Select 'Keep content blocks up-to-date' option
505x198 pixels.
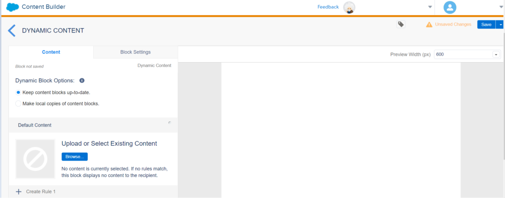pos(19,92)
